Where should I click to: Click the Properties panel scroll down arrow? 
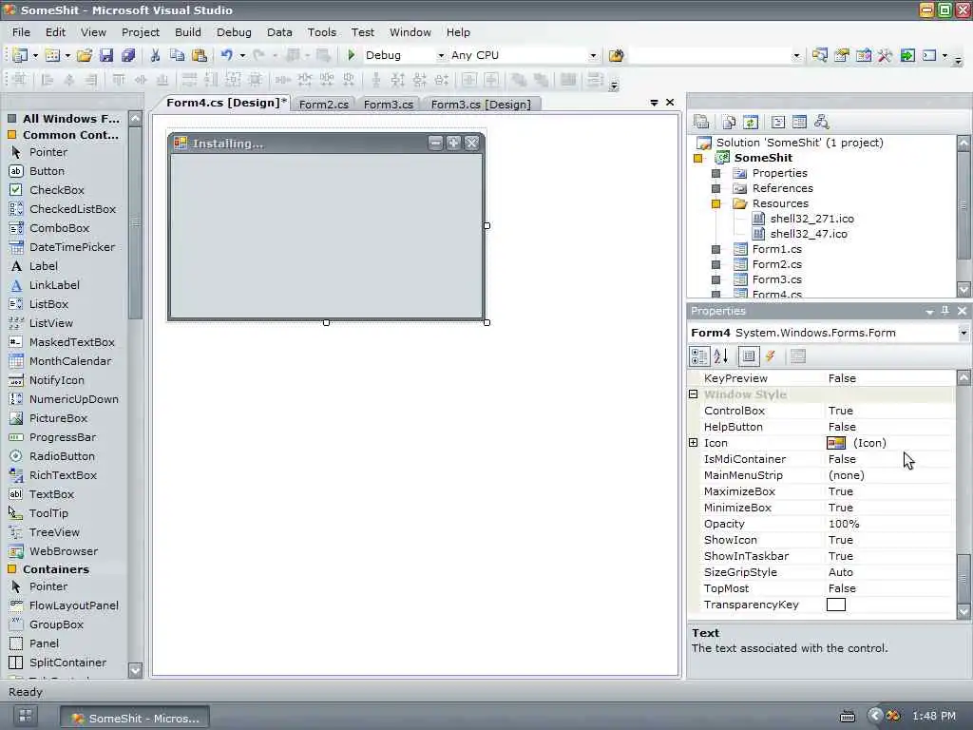coord(963,611)
